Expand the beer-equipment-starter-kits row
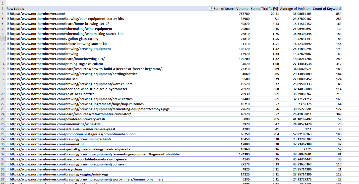Viewport: 359px width, 184px height. click(x=8, y=19)
